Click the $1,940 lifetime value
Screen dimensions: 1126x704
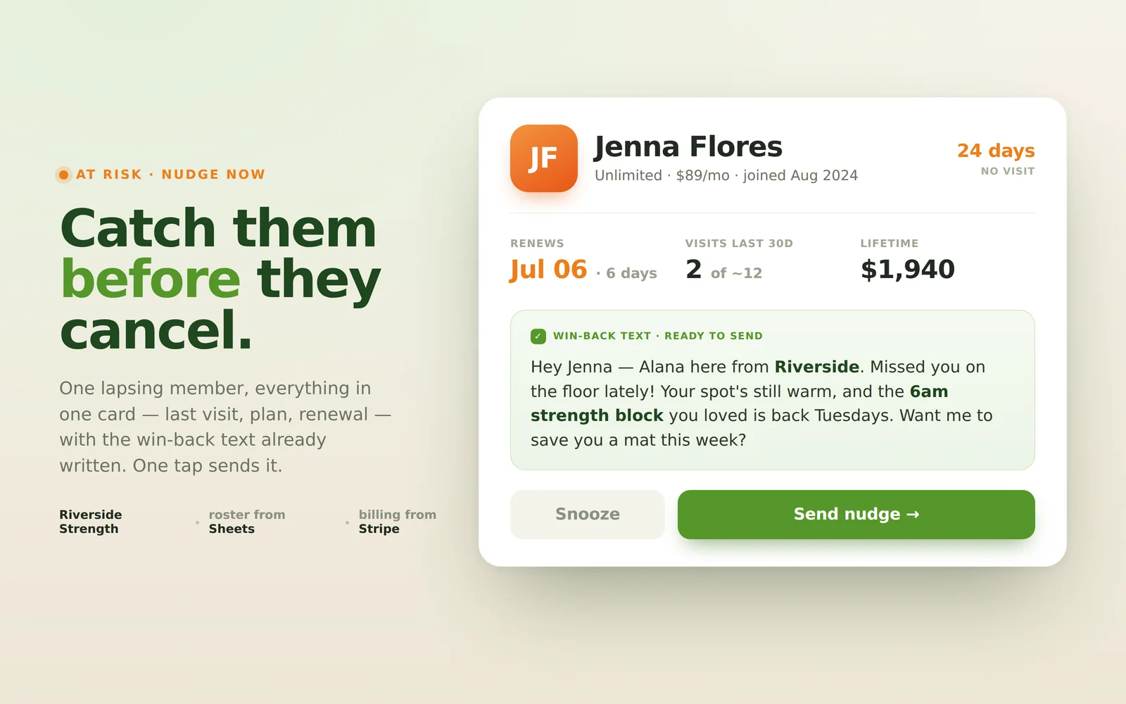[x=907, y=270]
